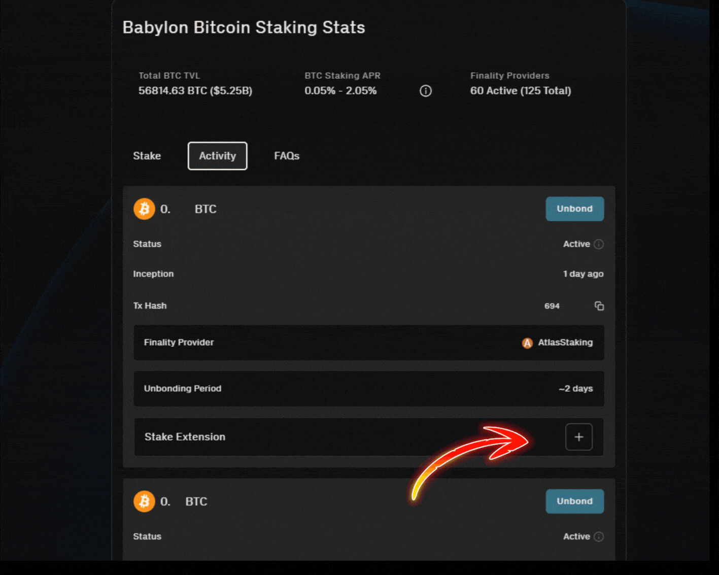Click the Total BTC TVL figure
Viewport: 719px width, 575px height.
[x=195, y=91]
